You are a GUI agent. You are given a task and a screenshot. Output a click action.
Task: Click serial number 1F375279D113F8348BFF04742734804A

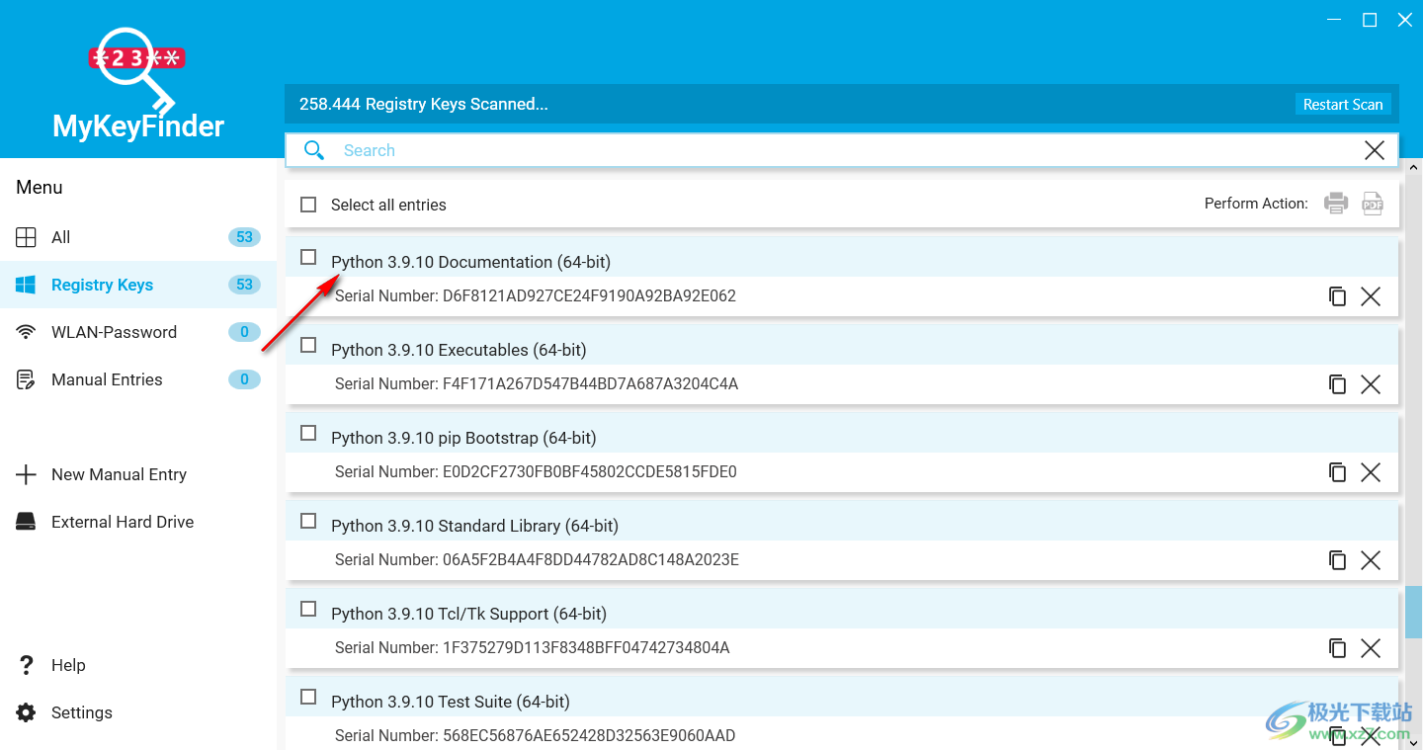[586, 648]
